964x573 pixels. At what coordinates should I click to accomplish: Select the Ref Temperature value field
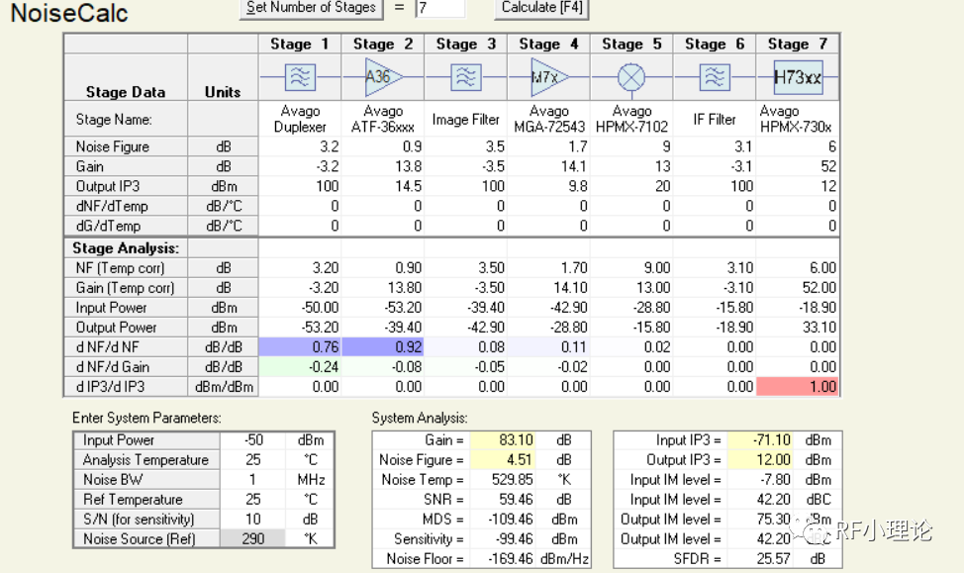[252, 499]
